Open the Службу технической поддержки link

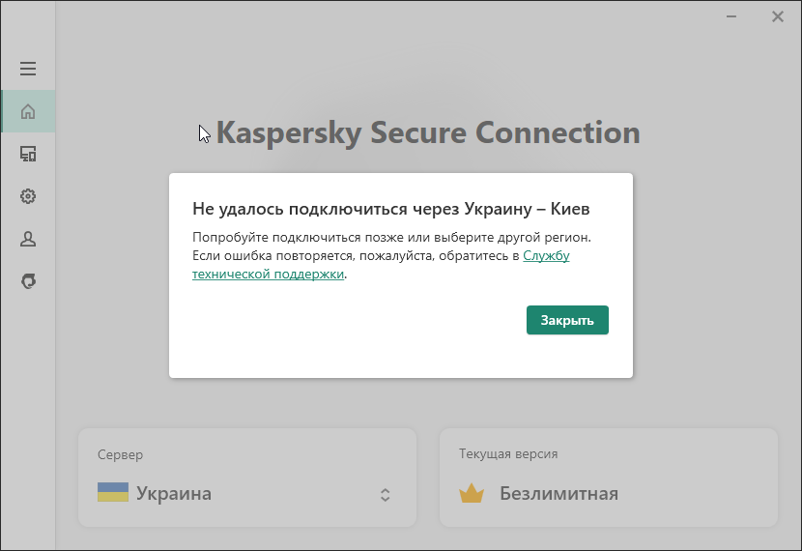[x=268, y=274]
